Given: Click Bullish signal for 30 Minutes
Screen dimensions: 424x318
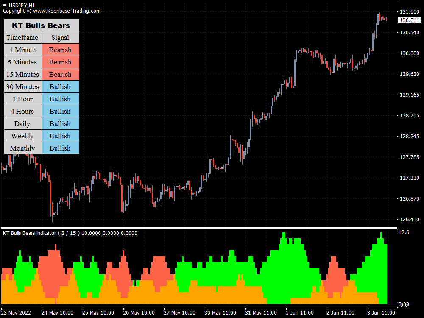Looking at the screenshot, I should (x=61, y=86).
